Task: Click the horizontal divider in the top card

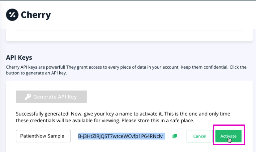Action: 129,31
